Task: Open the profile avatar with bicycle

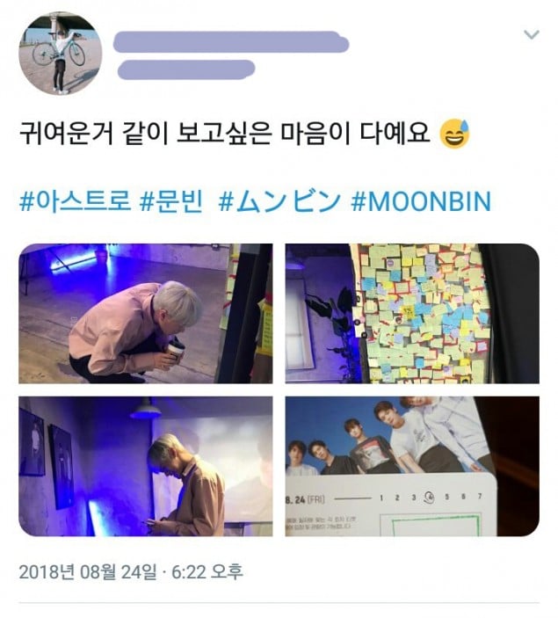Action: coord(61,54)
